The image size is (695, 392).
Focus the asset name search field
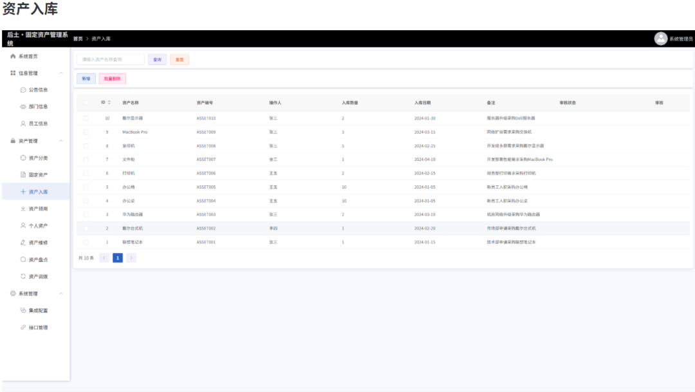(111, 59)
